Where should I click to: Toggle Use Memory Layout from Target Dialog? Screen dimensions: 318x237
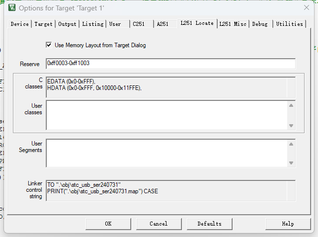tap(49, 45)
